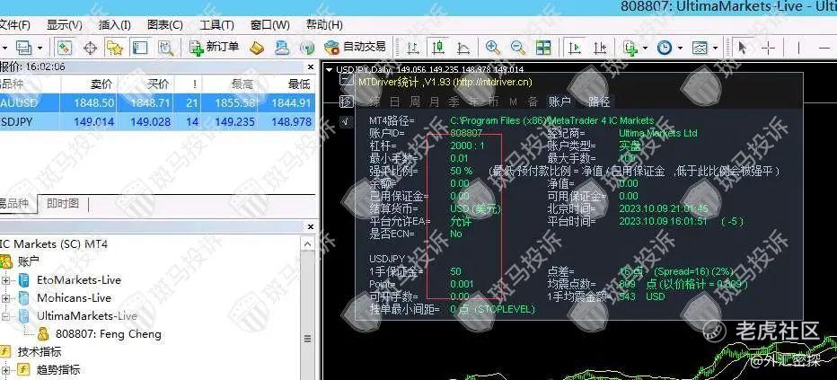The width and height of the screenshot is (837, 380).
Task: Select the XAUUSD row in market watch
Action: tap(157, 103)
